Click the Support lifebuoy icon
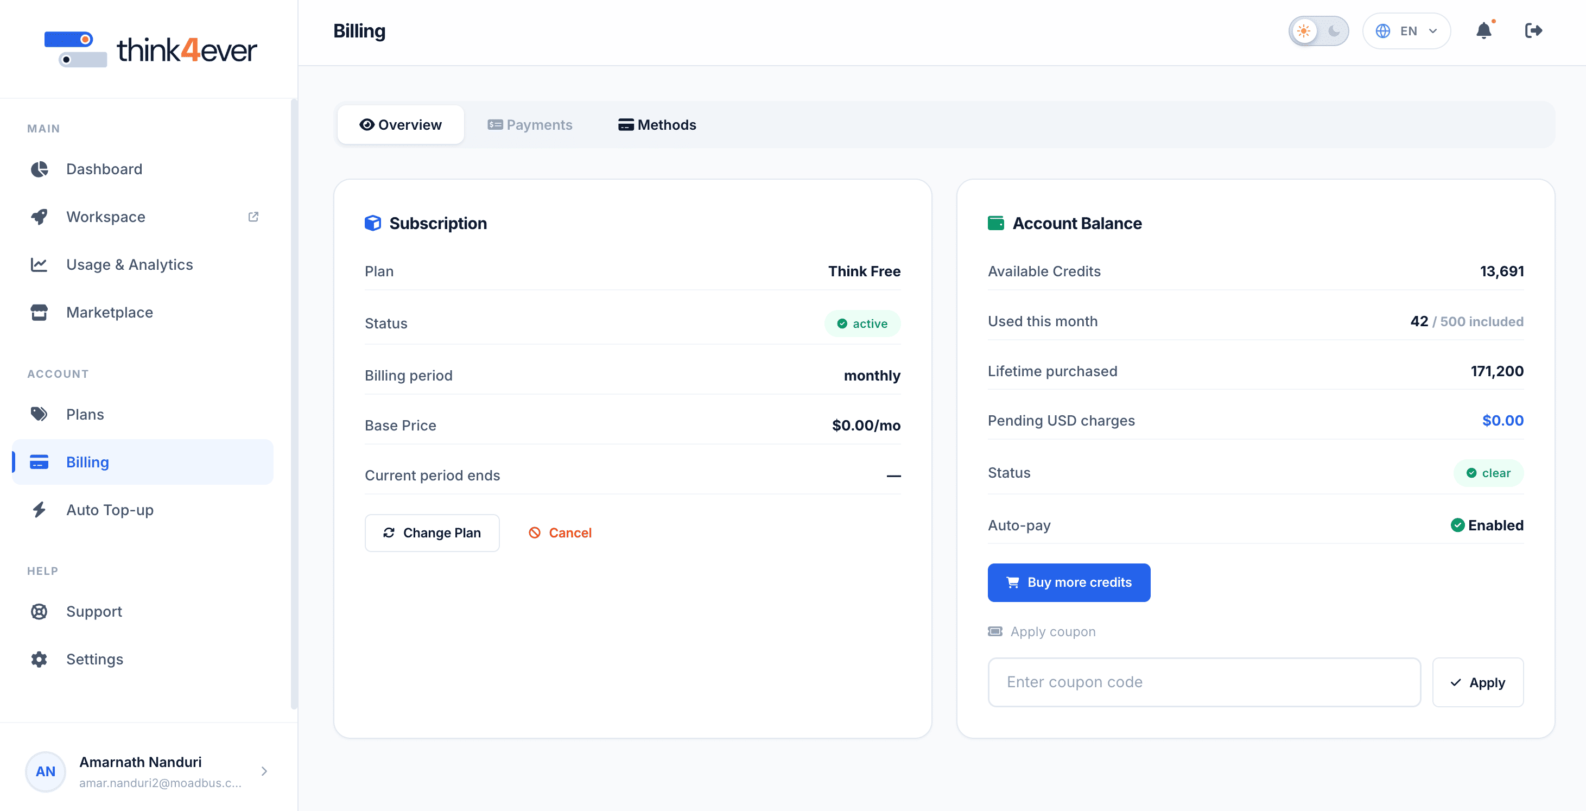Screen dimensions: 1586x811 [40, 611]
